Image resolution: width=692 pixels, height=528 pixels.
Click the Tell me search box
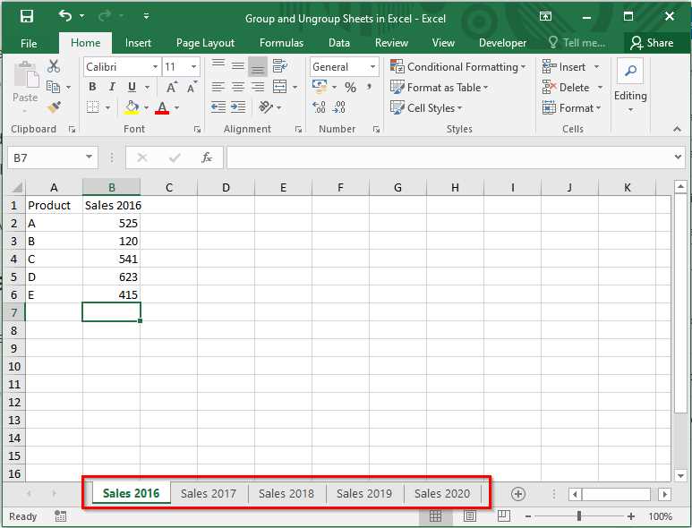pos(577,43)
